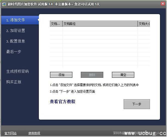Image resolution: width=167 pixels, height=137 pixels.
Task: Close the encryption software window
Action: [162, 4]
